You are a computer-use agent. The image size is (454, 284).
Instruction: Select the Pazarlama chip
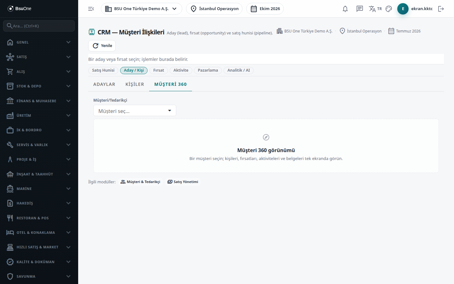pos(208,70)
